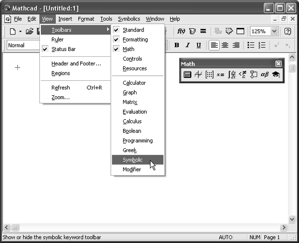Toggle the Ruler option
This screenshot has height=243, width=299.
(x=76, y=39)
